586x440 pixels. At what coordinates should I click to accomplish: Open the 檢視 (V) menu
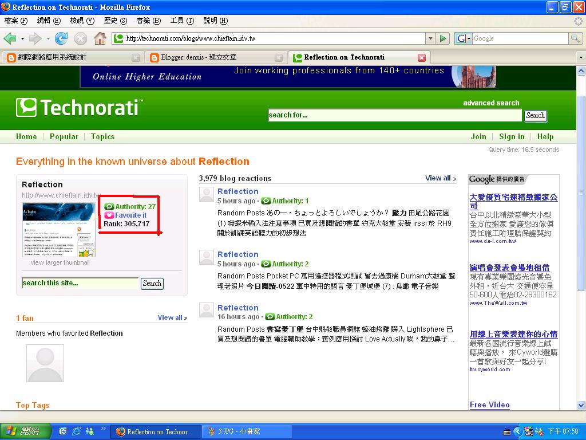coord(82,21)
